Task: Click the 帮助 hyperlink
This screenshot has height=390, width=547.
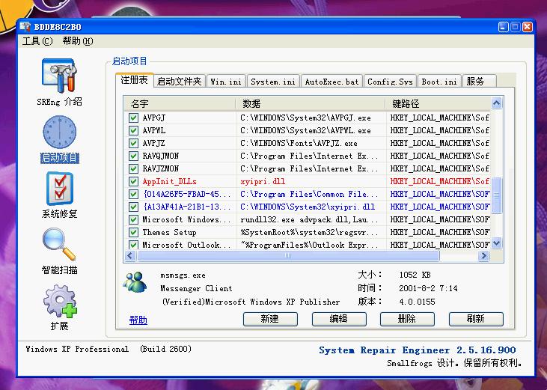Action: [138, 320]
